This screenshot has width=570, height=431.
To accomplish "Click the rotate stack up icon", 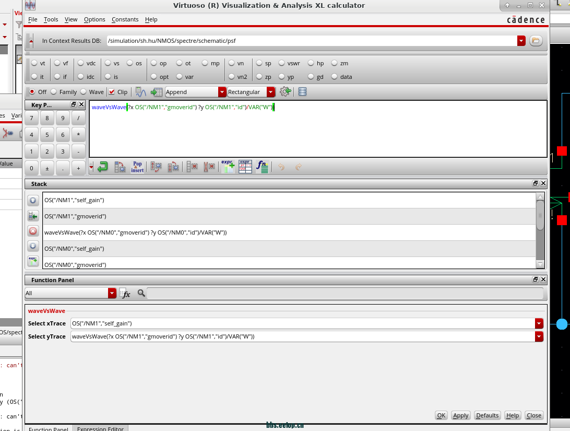I will click(x=173, y=167).
